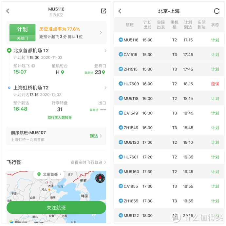The width and height of the screenshot is (226, 226).
Task: Refresh the 北京-上海 flight list
Action: click(x=217, y=11)
